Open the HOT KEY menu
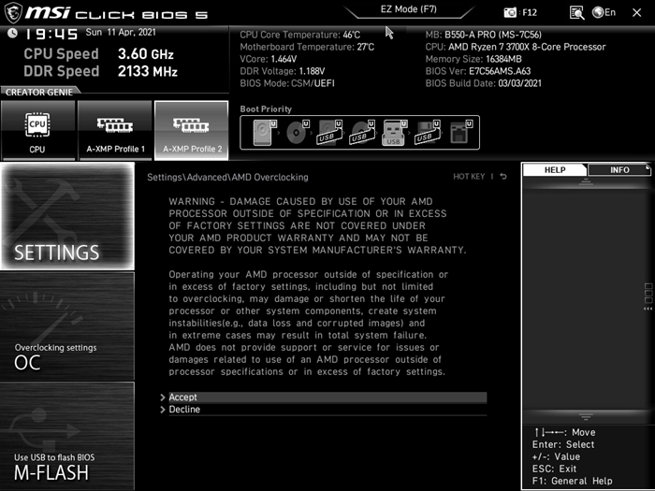 coord(469,177)
